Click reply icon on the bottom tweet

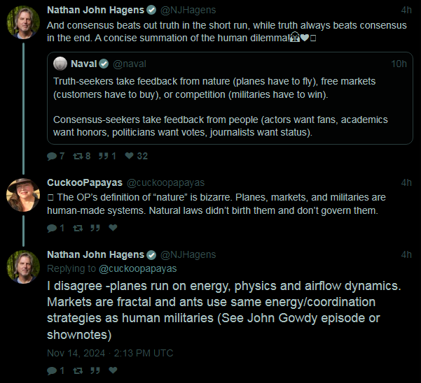[52, 370]
